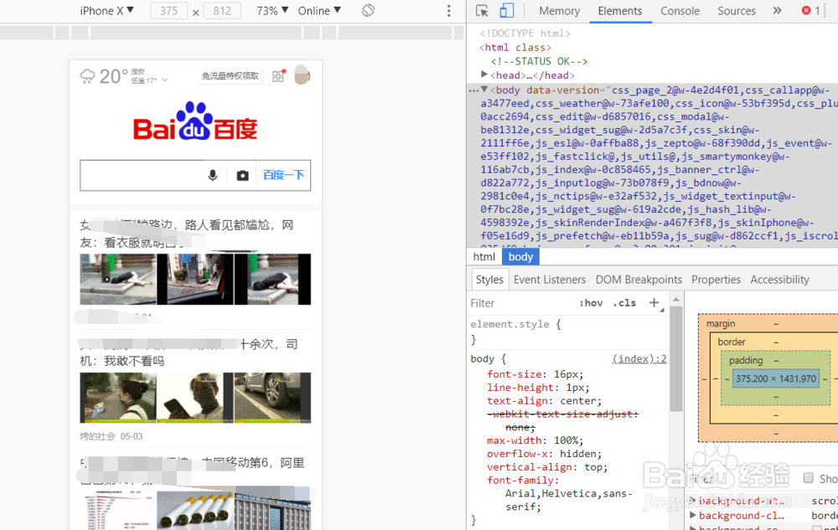Open the second news image with masked face

coord(195,398)
